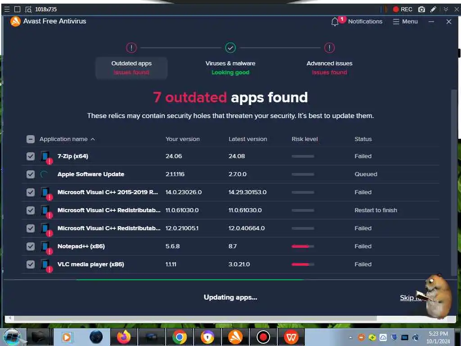Click the Viruses & malware checkmark step icon
This screenshot has width=461, height=346.
point(230,48)
